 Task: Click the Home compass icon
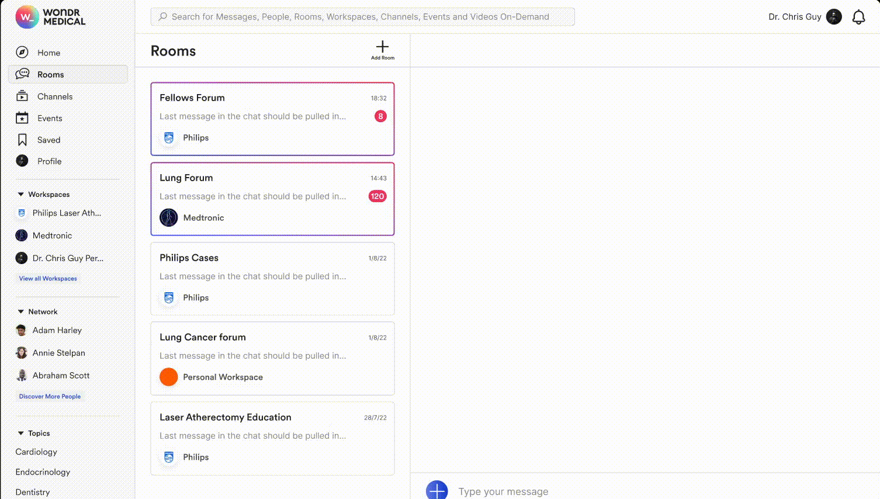22,53
